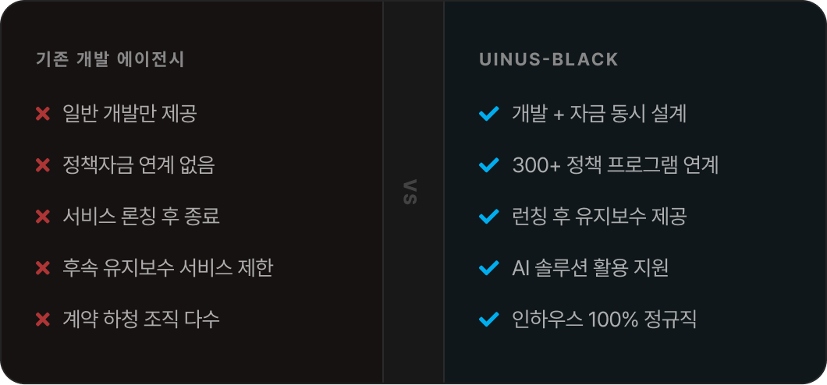Click the VS divider label
This screenshot has height=385, width=827.
click(412, 192)
